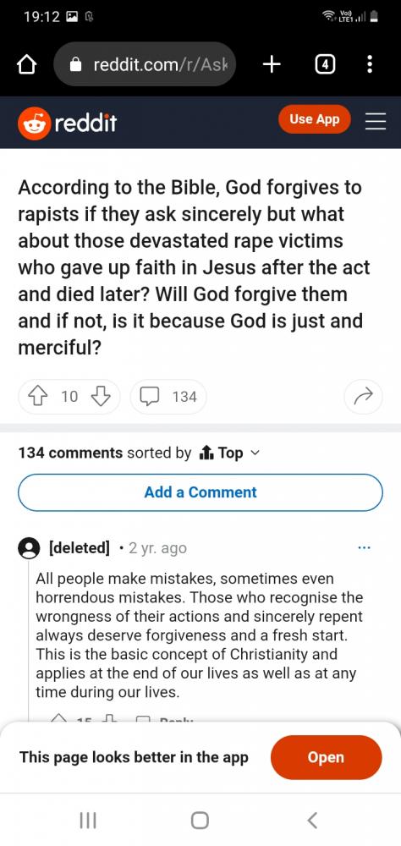
Task: Downvote the post
Action: click(x=101, y=397)
